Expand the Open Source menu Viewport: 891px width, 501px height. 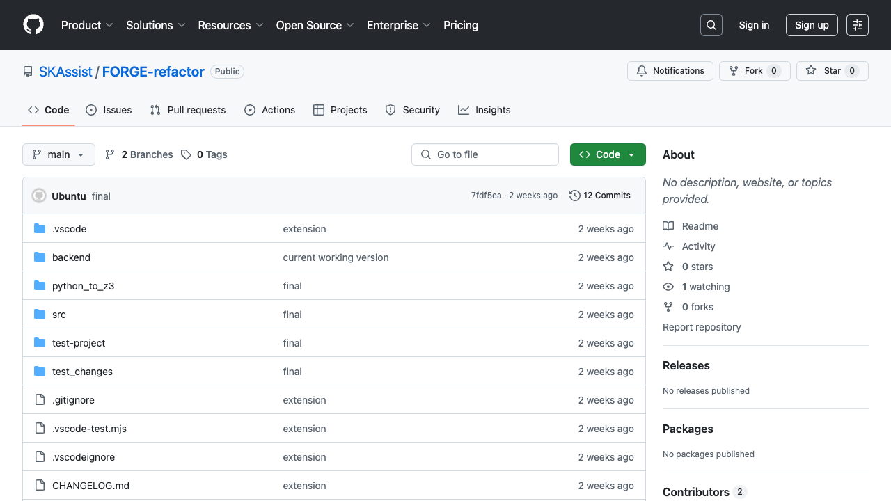click(315, 25)
